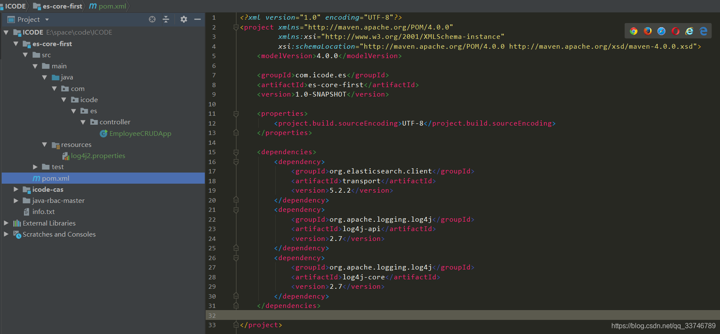Fold the first dependency at line 16
Screen dimensions: 720x334
click(x=236, y=162)
